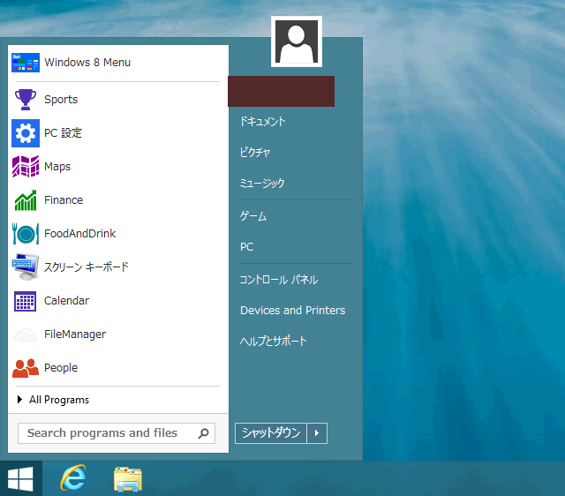Image resolution: width=565 pixels, height=496 pixels.
Task: Click the Search programs and files field
Action: point(117,433)
